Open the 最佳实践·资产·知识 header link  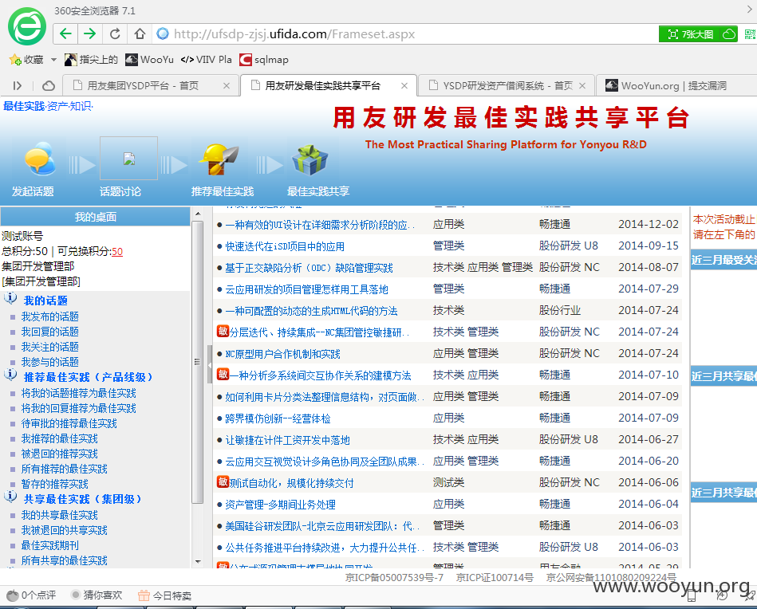pos(48,106)
